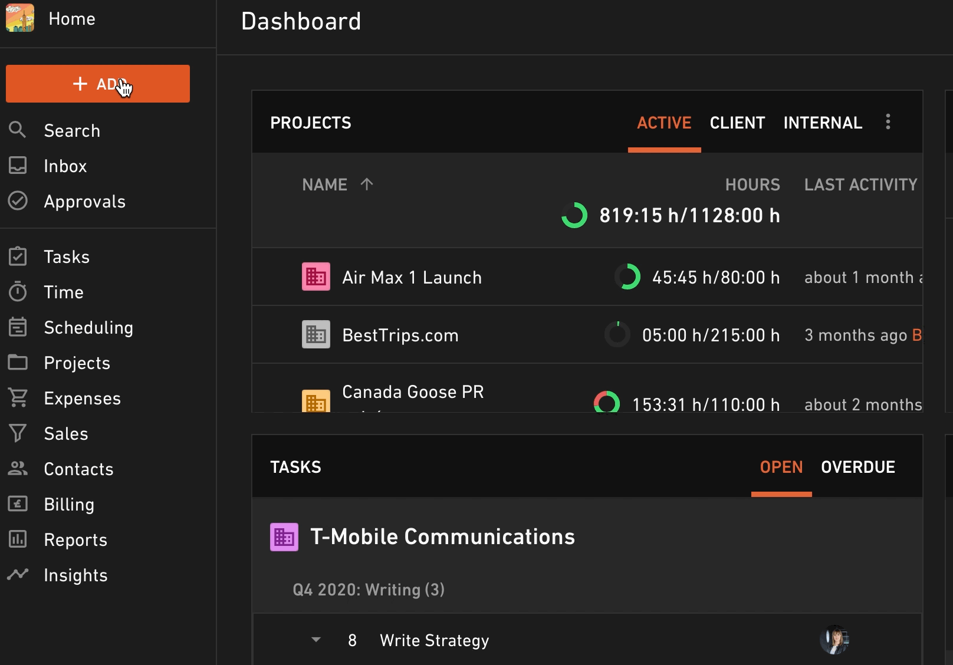Click the Inbox tray icon

(18, 166)
